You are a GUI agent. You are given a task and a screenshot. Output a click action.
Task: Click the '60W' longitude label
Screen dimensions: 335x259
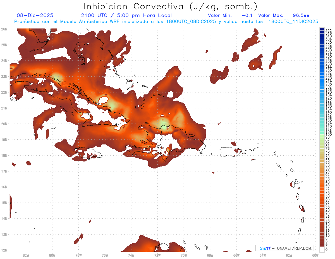click(315, 255)
